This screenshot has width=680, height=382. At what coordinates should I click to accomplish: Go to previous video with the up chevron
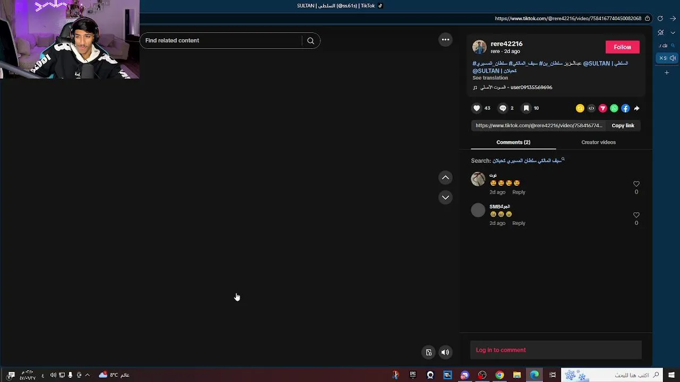[446, 178]
